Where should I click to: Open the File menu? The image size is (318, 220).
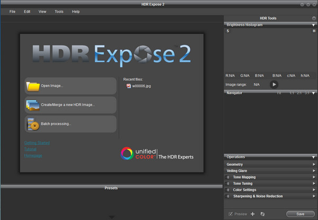pos(12,11)
